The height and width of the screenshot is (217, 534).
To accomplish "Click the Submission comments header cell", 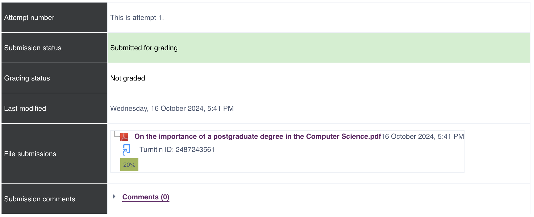I will click(x=54, y=199).
